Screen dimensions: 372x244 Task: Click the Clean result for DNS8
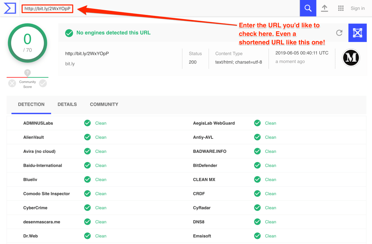(271, 222)
